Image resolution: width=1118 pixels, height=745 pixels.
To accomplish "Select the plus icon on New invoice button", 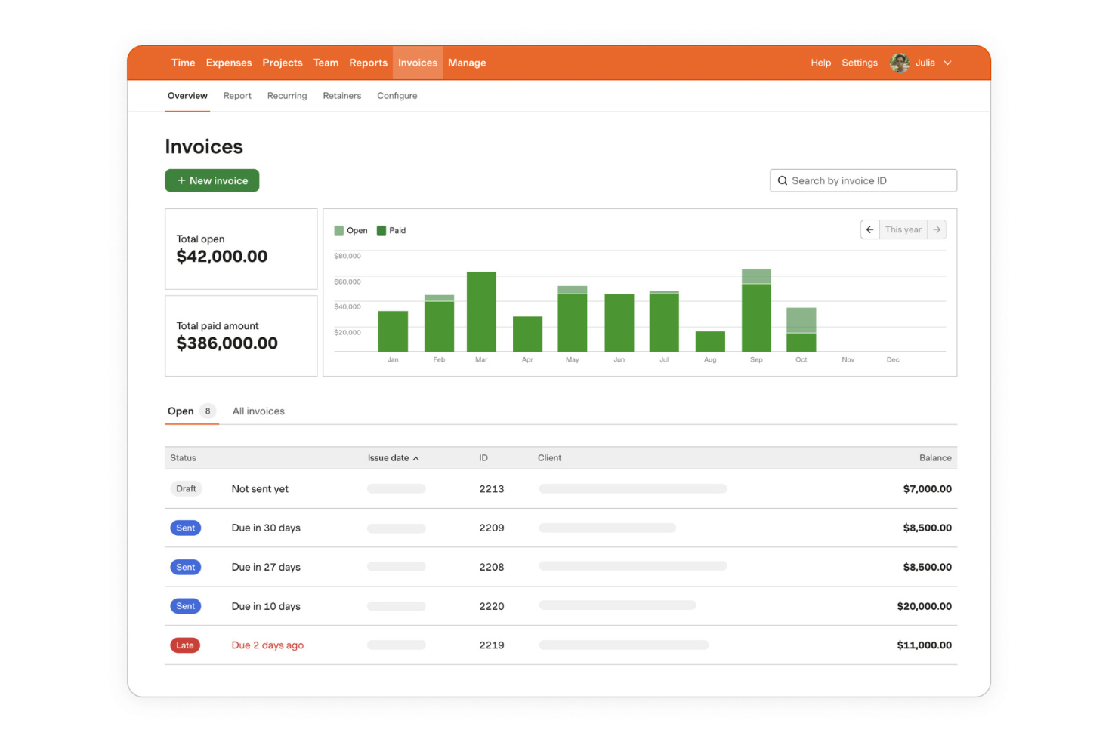I will [181, 180].
